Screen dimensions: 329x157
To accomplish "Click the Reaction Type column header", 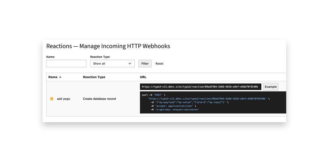I will tap(94, 77).
